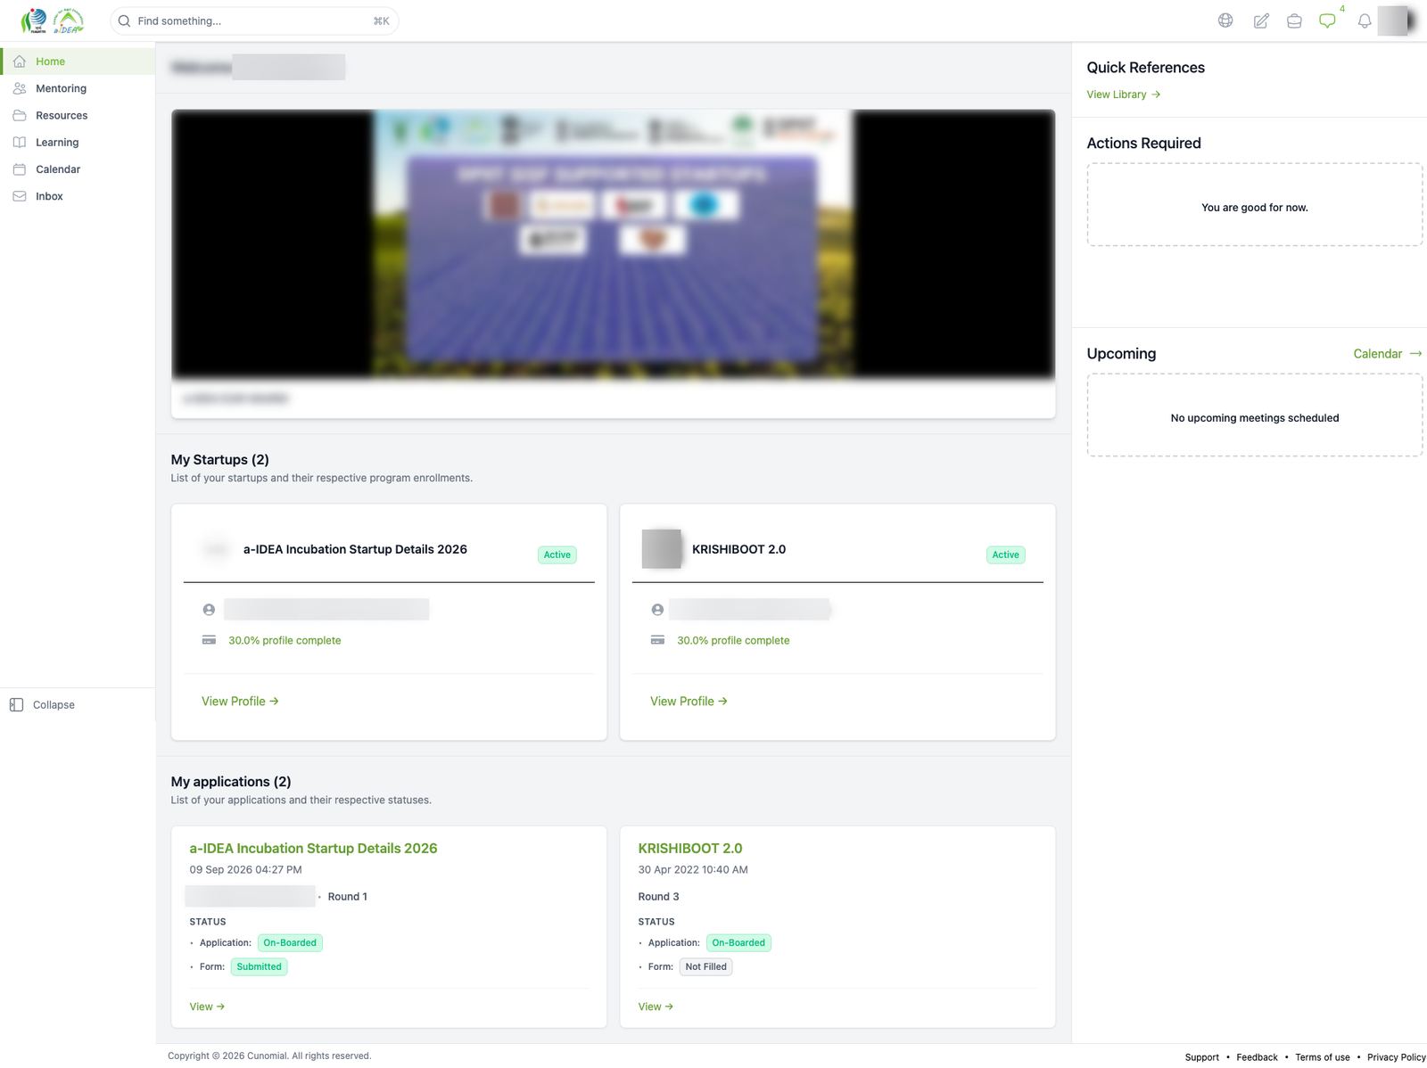Viewport: 1427px width, 1068px height.
Task: Click the blurred banner image
Action: click(x=613, y=243)
